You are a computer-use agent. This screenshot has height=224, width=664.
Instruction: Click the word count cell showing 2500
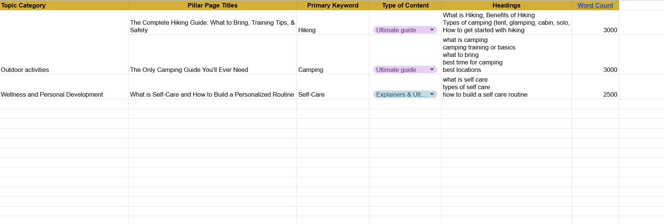point(595,87)
